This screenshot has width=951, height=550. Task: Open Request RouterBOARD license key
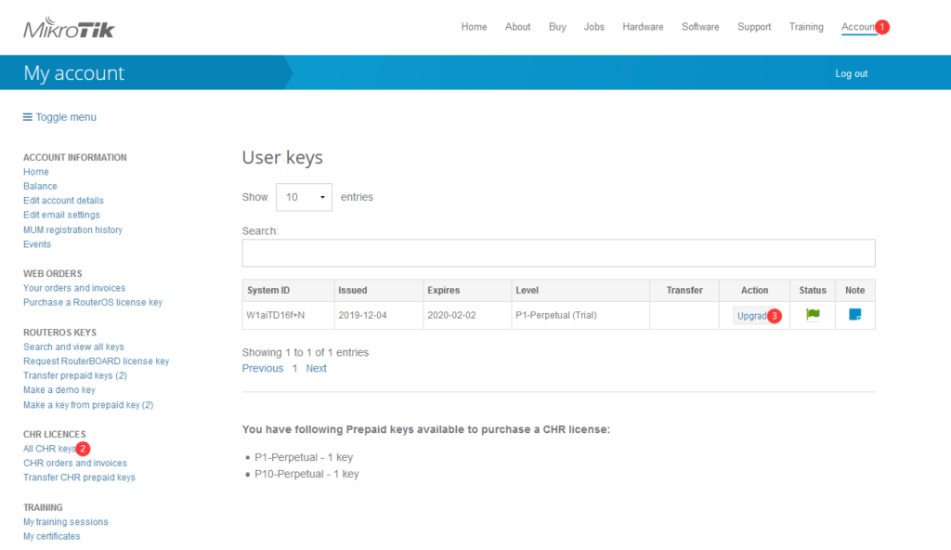click(96, 361)
